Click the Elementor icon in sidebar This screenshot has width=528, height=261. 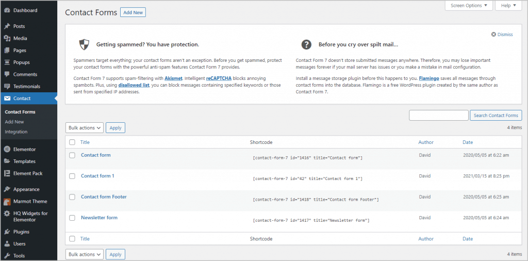click(7, 150)
